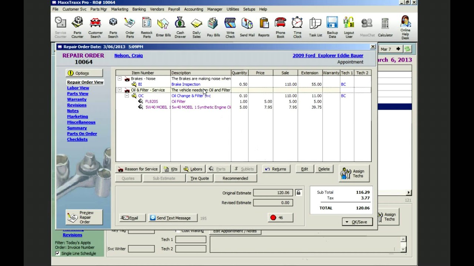Click the red dot 46 button
Viewport: 474px width, 266px height.
(280, 218)
